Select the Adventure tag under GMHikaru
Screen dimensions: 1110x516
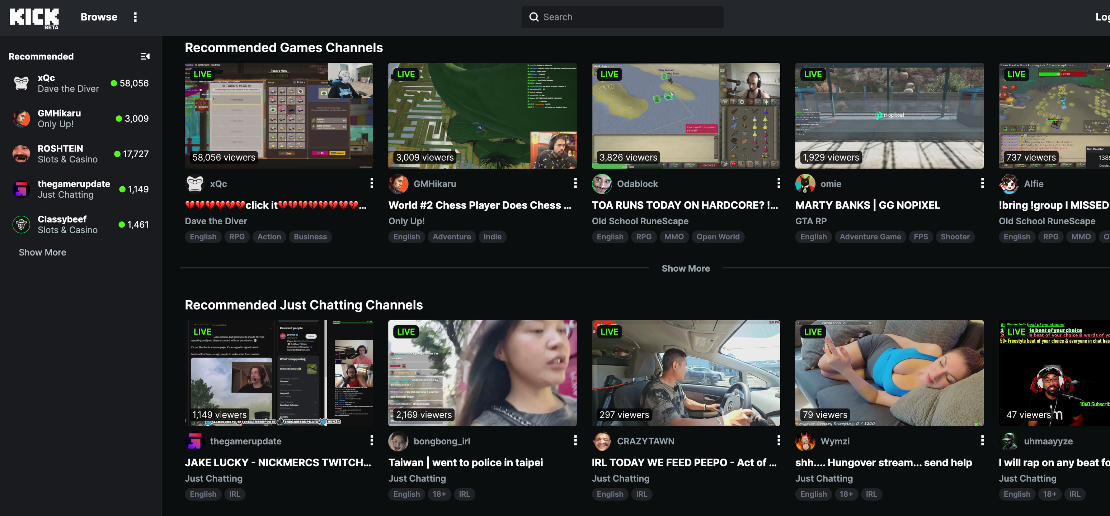coord(452,237)
